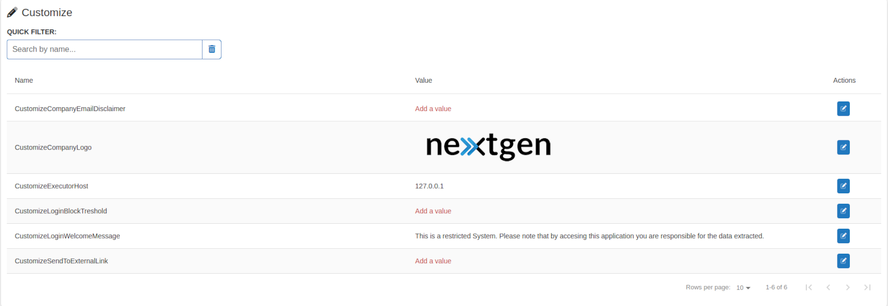This screenshot has width=888, height=306.
Task: Edit CustomizeLoginBlockTreshold value
Action: click(x=843, y=211)
